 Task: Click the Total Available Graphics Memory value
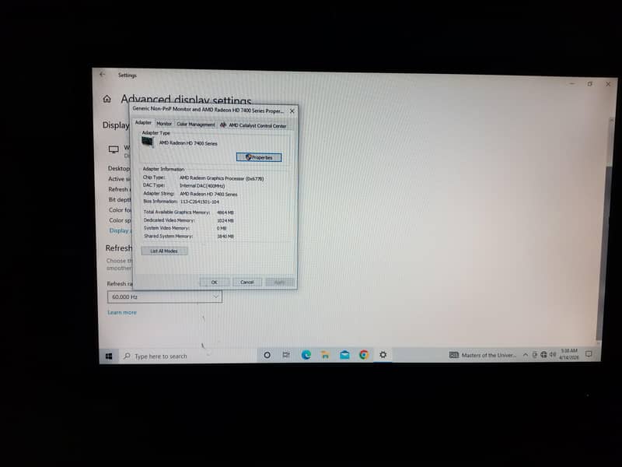[x=225, y=212]
